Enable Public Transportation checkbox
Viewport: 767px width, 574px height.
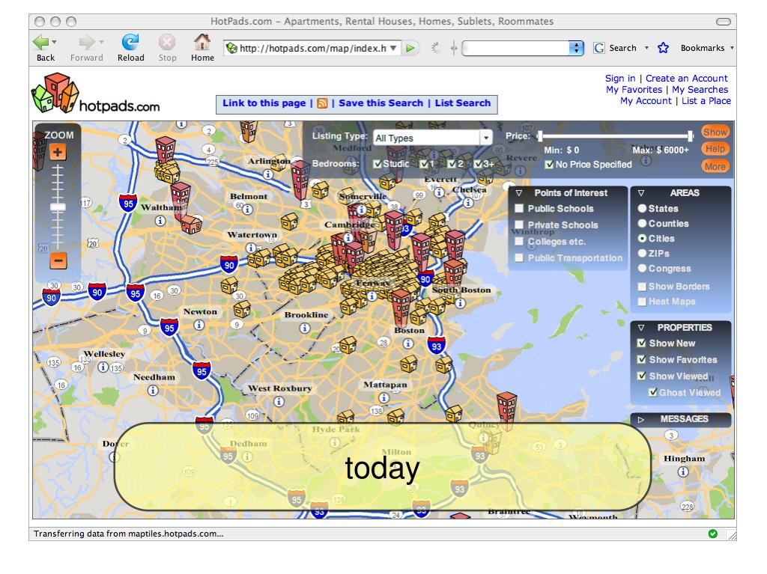(x=519, y=257)
